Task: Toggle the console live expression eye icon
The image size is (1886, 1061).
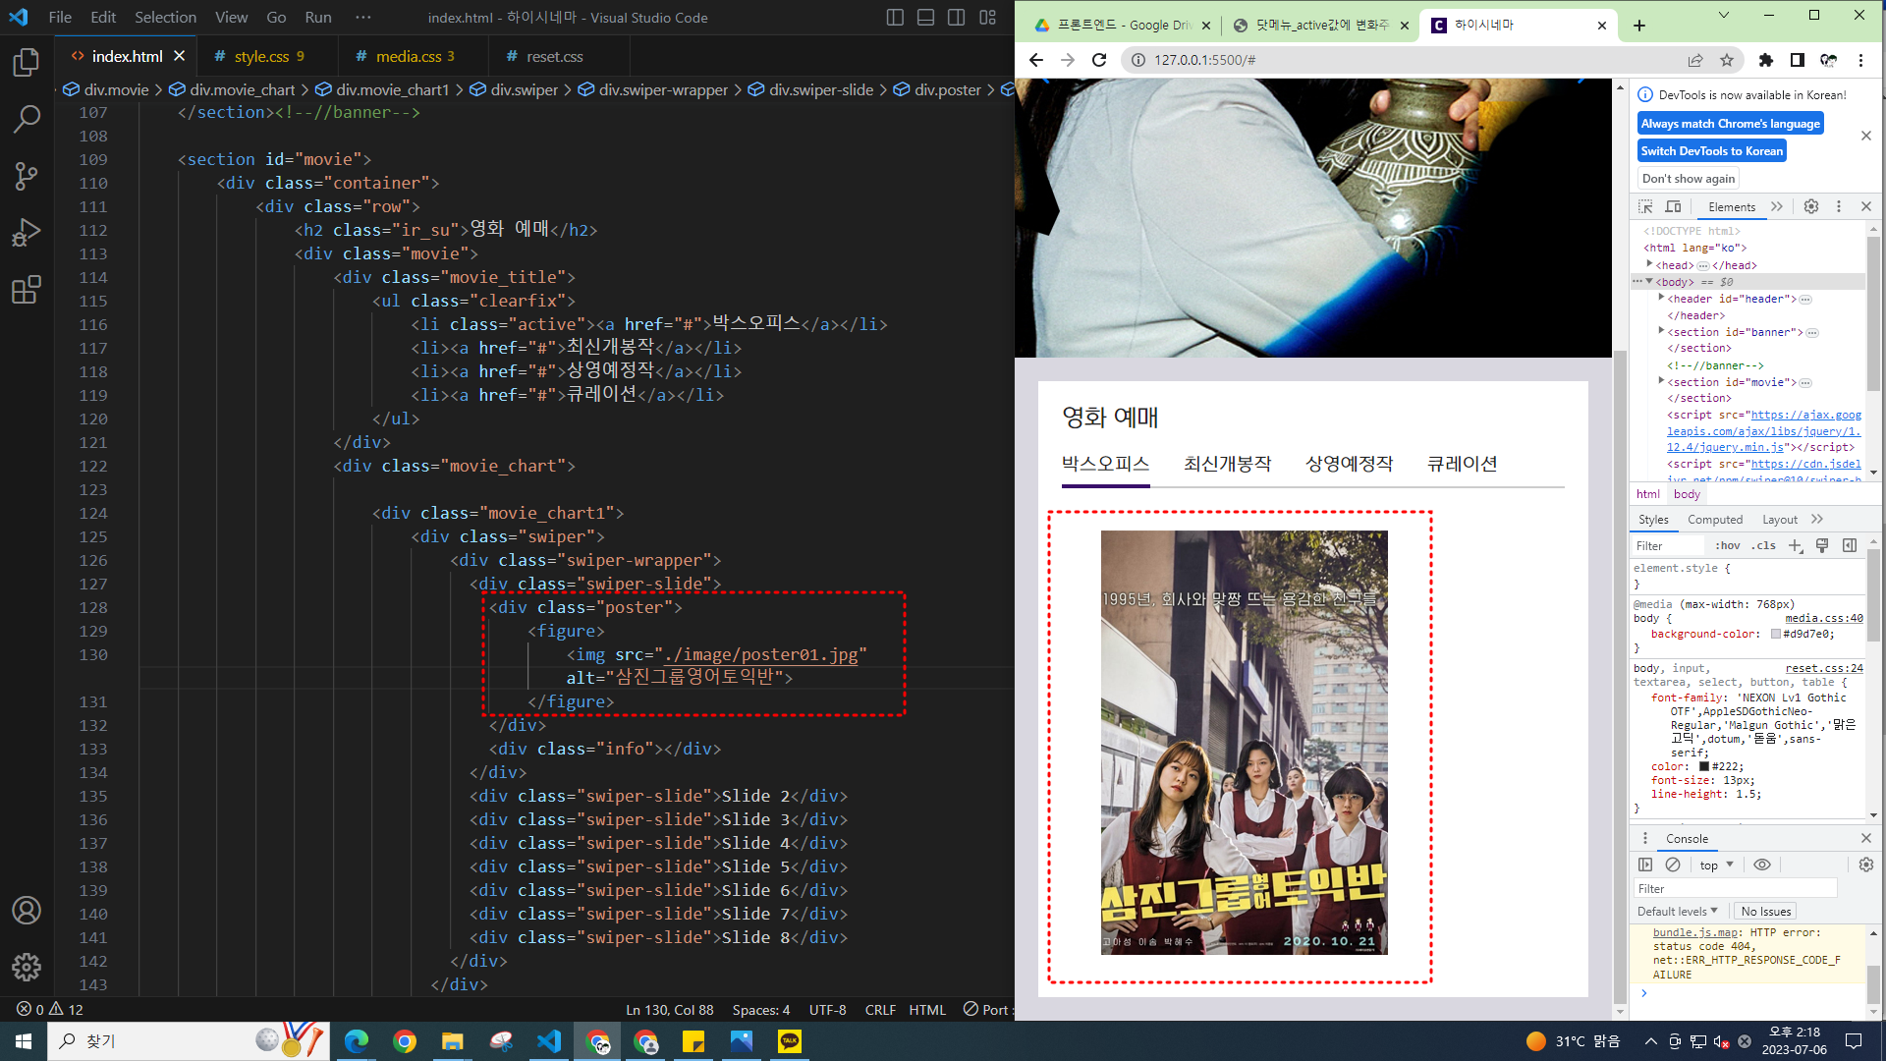Action: [1762, 865]
